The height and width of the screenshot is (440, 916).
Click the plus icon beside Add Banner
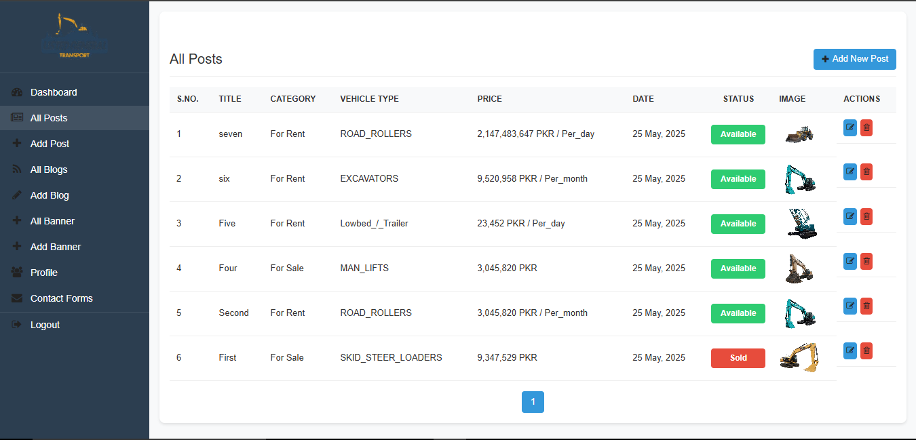(x=18, y=247)
